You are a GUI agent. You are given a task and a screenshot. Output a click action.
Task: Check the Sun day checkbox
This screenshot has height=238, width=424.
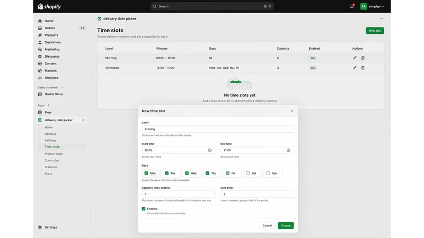(x=268, y=173)
